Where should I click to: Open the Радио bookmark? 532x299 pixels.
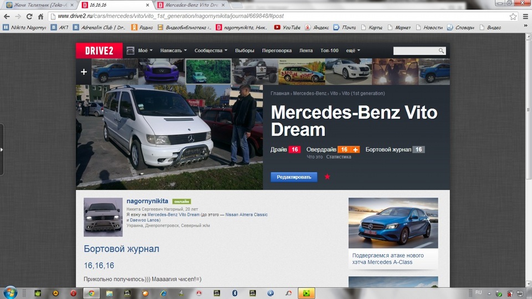coord(142,28)
